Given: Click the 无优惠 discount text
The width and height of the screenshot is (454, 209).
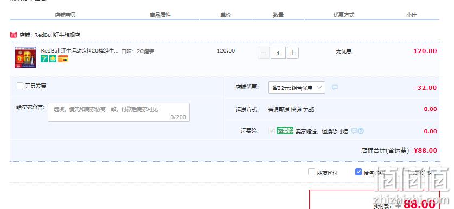Looking at the screenshot, I should pos(344,51).
